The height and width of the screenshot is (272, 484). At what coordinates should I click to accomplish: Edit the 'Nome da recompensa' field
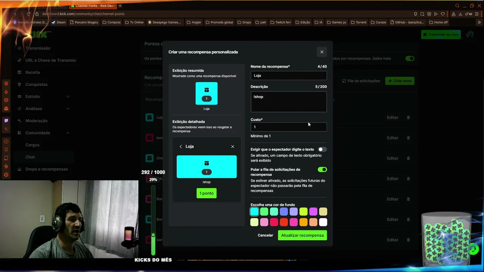pyautogui.click(x=289, y=76)
